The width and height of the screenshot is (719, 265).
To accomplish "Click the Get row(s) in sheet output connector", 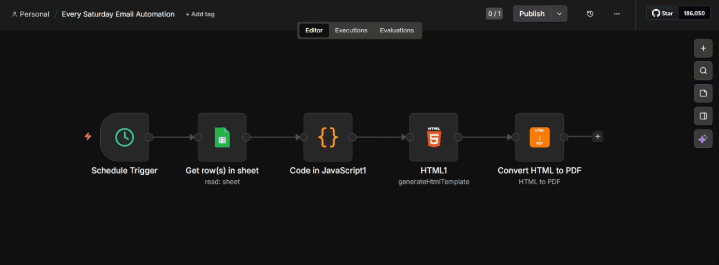I will pyautogui.click(x=246, y=137).
